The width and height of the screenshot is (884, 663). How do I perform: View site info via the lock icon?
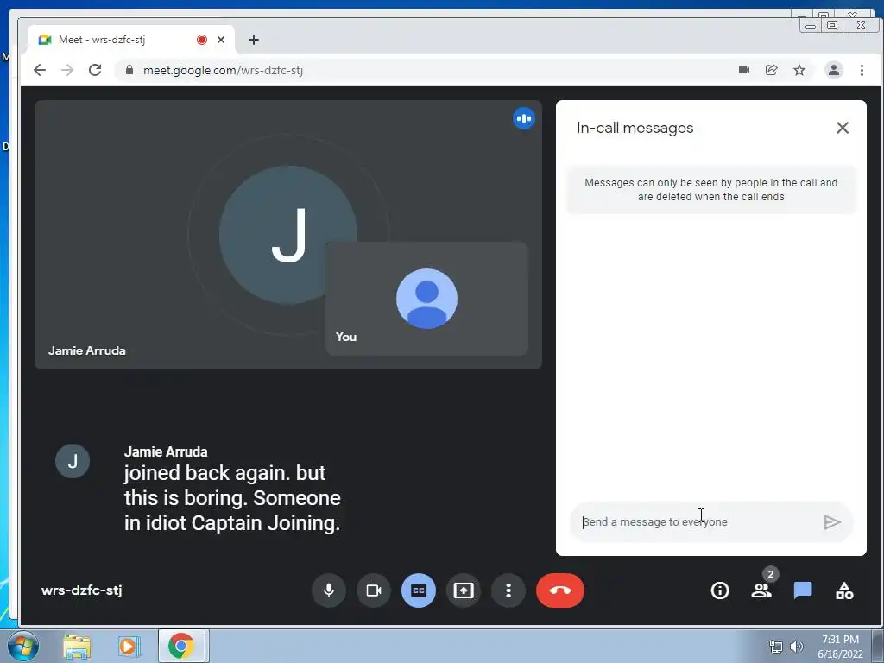coord(129,70)
